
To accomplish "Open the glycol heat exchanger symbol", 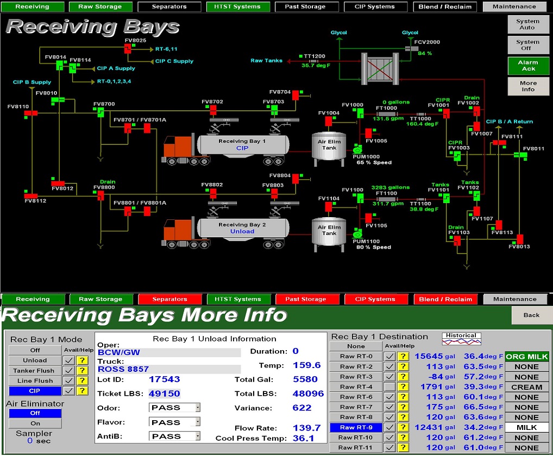I will coord(380,69).
